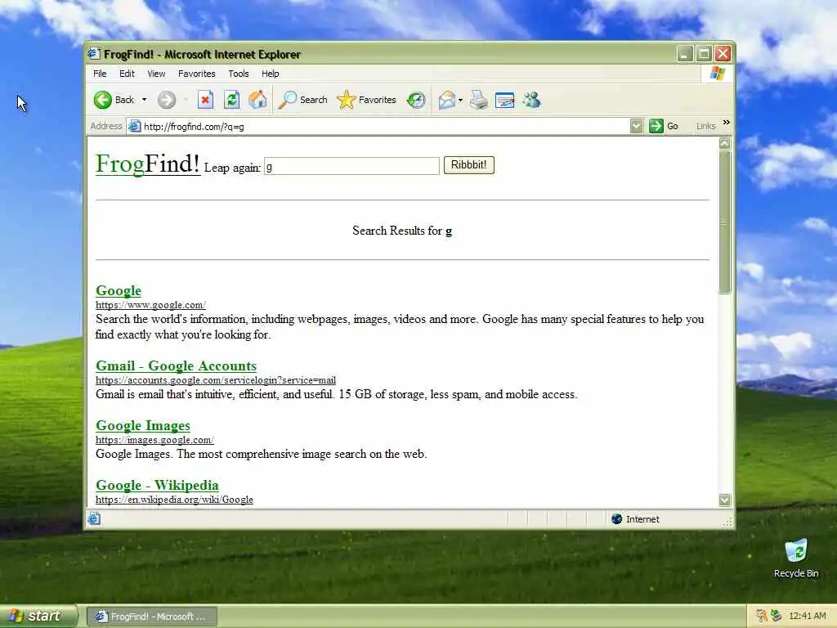
Task: Open the Favorites menu
Action: click(x=197, y=74)
